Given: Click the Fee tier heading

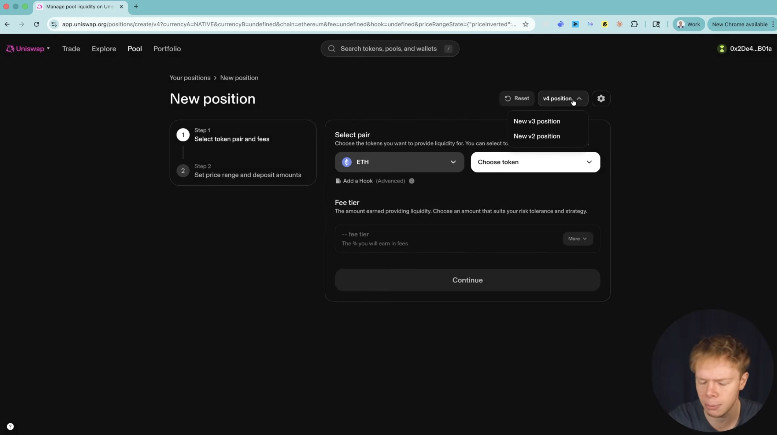Looking at the screenshot, I should coord(347,203).
